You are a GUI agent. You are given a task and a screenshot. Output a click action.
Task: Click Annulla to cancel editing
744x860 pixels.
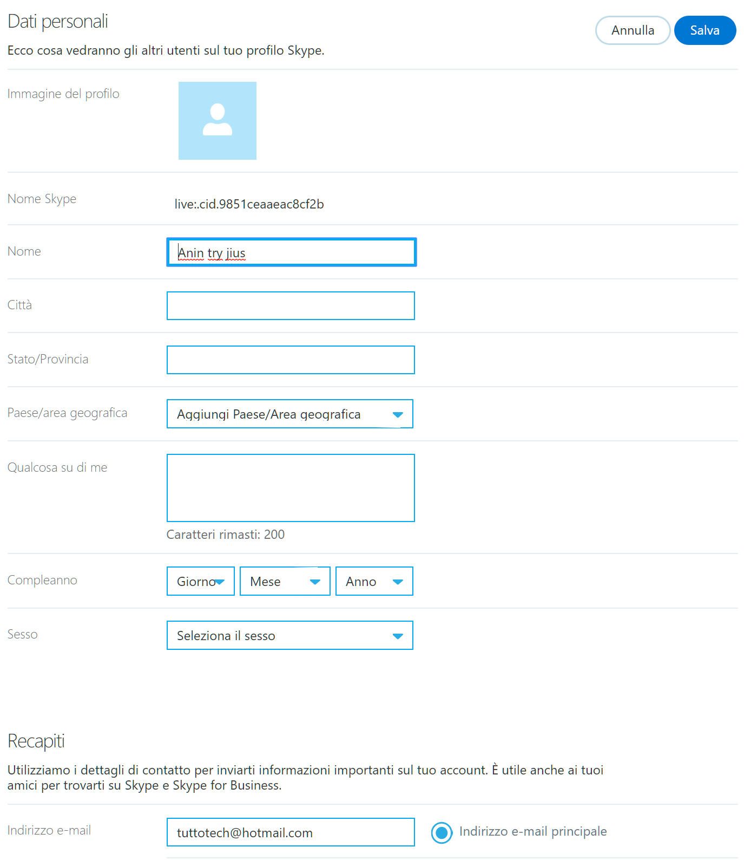click(632, 30)
